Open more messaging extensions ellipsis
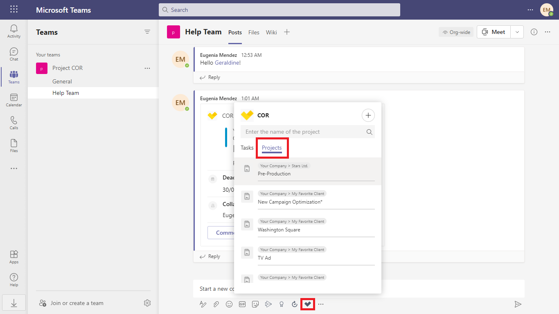The height and width of the screenshot is (314, 559). 321,304
